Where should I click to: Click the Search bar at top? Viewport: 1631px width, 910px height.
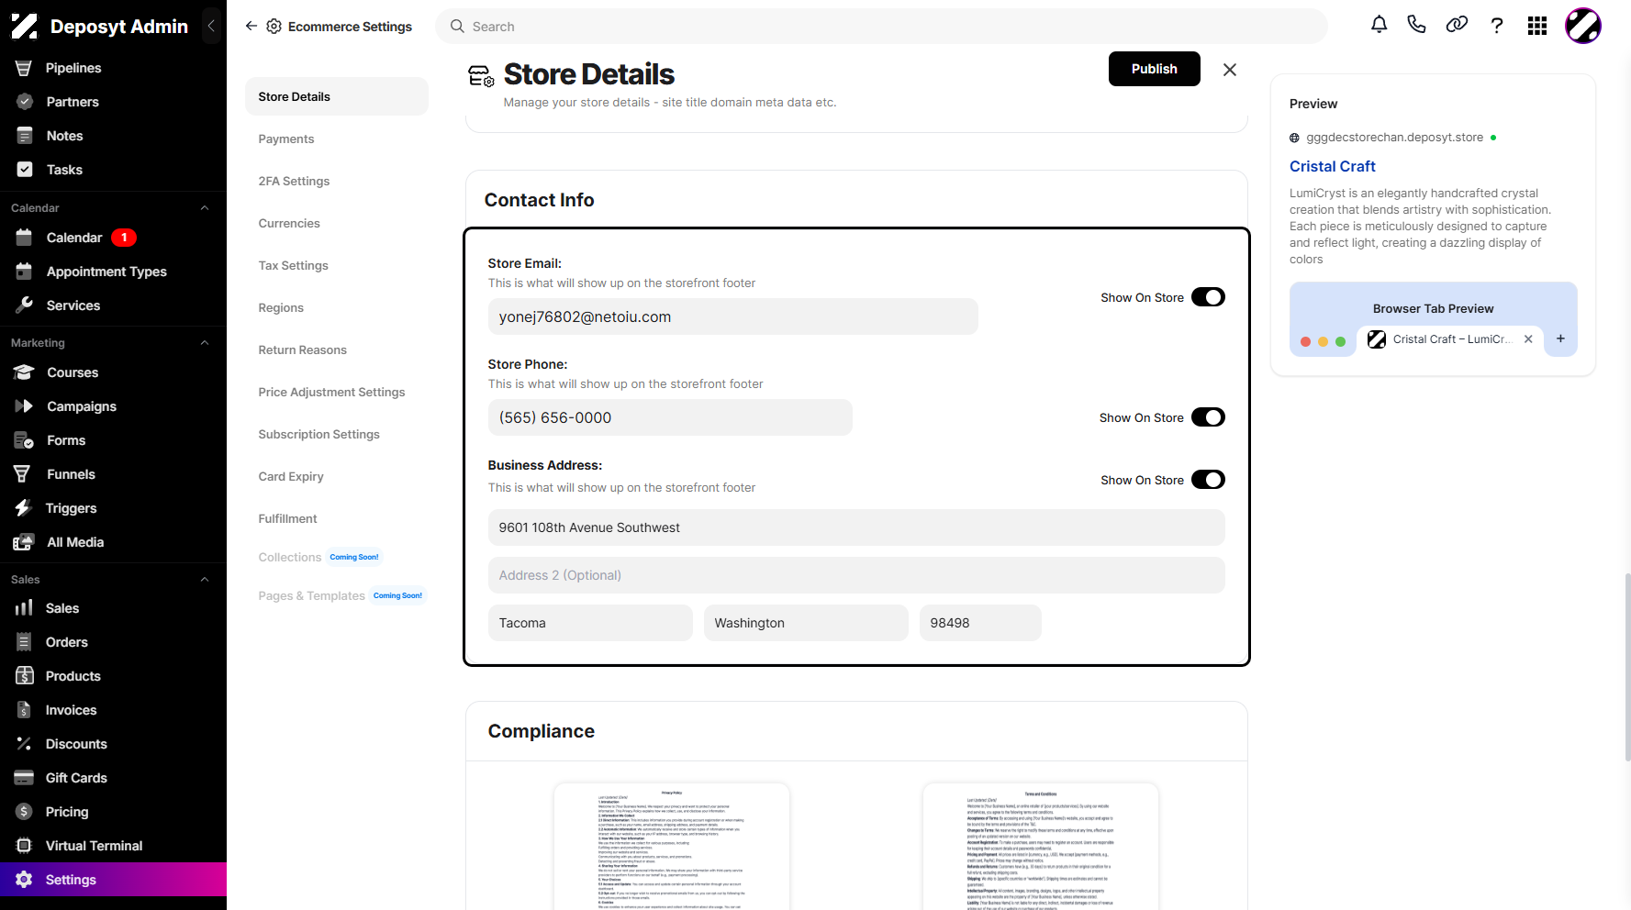pos(881,27)
